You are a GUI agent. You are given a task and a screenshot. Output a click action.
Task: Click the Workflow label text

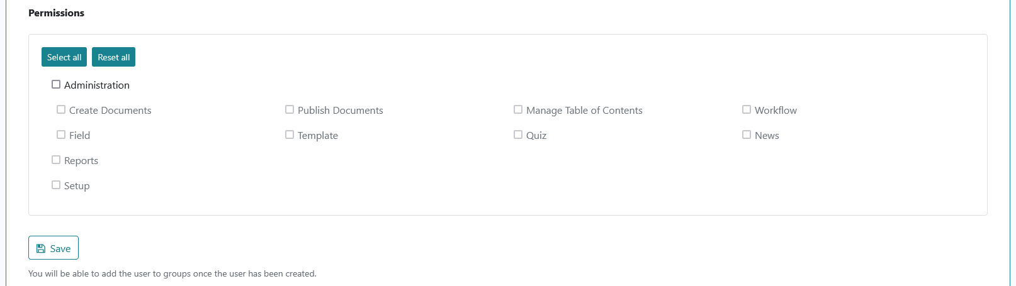[x=776, y=110]
